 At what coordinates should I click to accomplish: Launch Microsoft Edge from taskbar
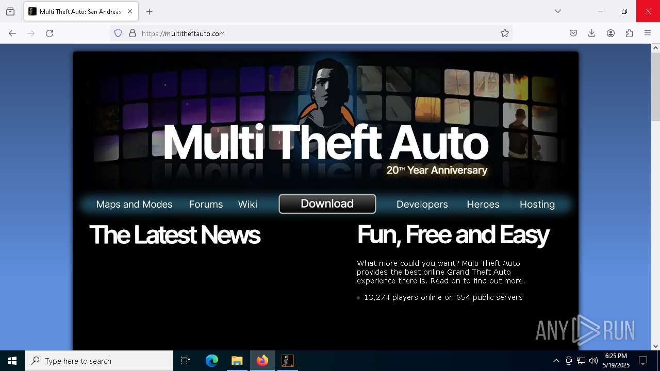212,361
